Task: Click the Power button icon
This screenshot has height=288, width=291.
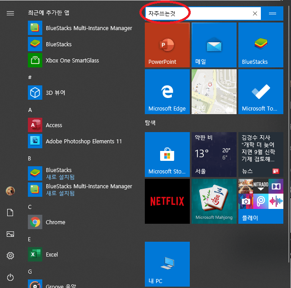Action: pyautogui.click(x=10, y=277)
